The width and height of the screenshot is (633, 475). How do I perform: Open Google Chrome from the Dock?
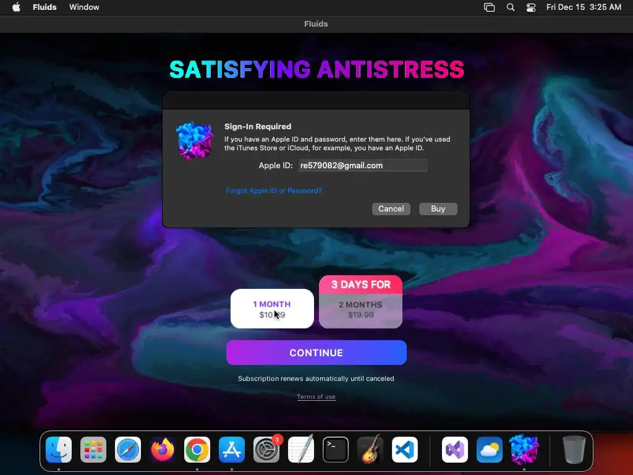pos(197,450)
